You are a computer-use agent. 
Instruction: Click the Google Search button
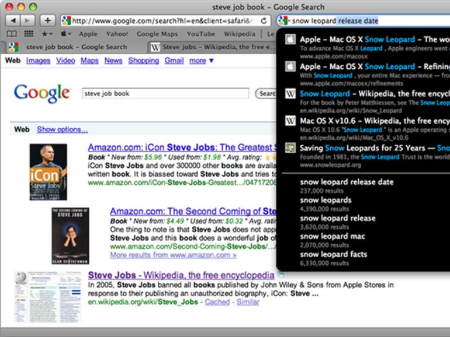pyautogui.click(x=266, y=94)
